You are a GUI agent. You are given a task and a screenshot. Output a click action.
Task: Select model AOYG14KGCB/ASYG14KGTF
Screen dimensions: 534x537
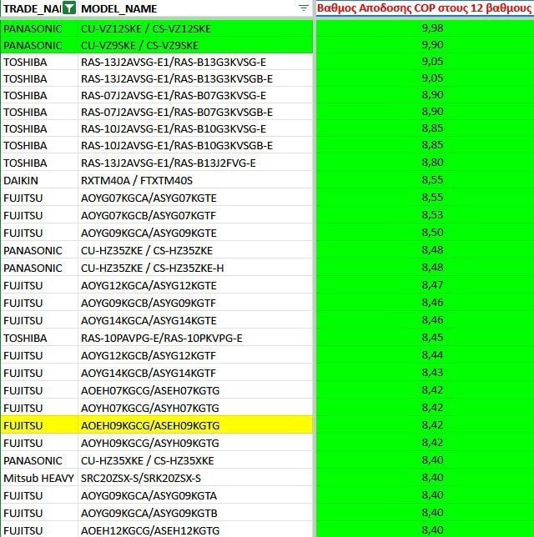coord(149,374)
